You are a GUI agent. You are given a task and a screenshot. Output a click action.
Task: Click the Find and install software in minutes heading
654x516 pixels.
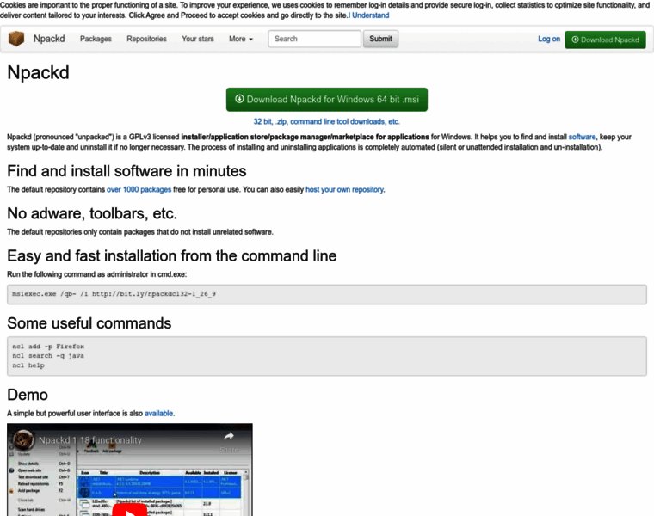[126, 171]
